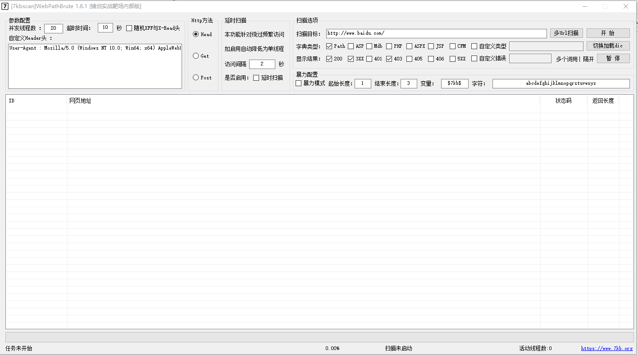This screenshot has height=355, width=638.
Task: Click the 字符 charset field
Action: coord(561,83)
